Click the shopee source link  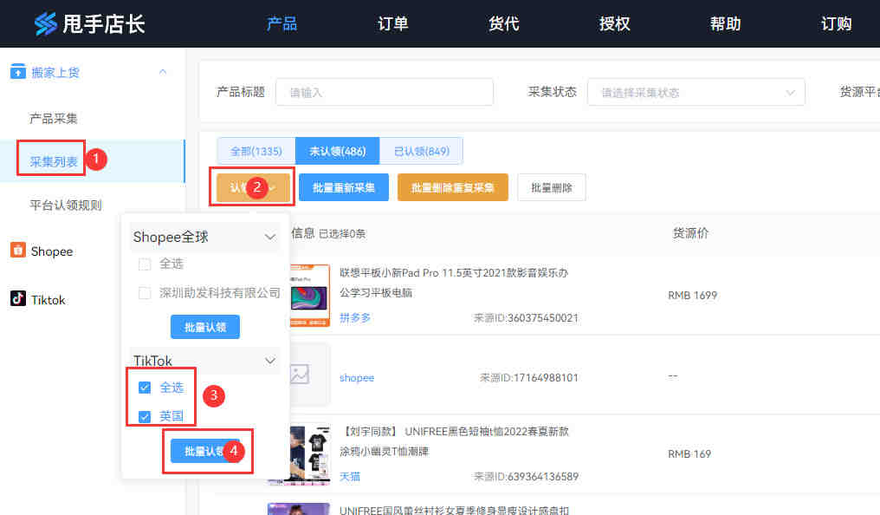point(356,378)
